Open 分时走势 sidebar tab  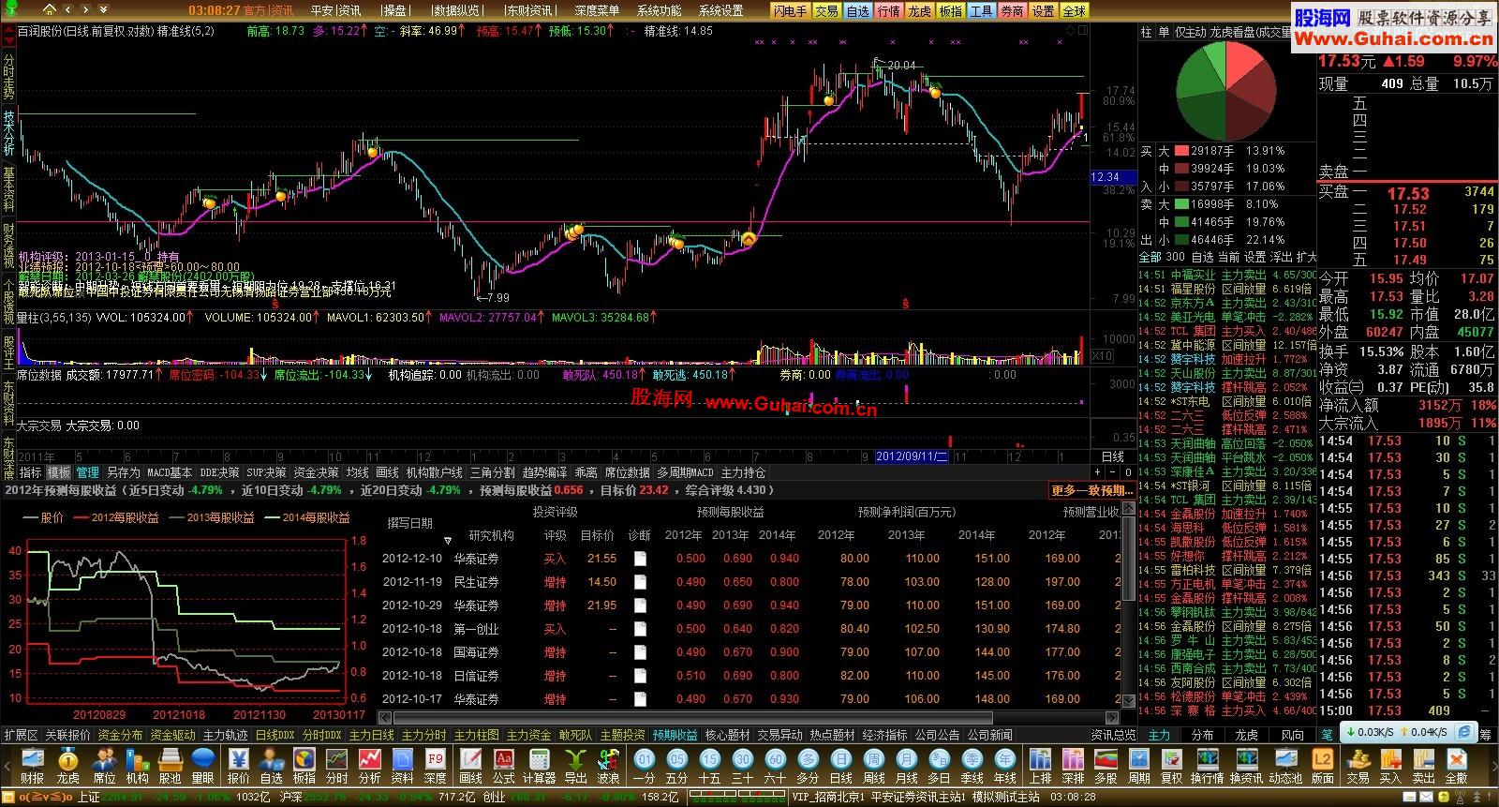(x=8, y=76)
